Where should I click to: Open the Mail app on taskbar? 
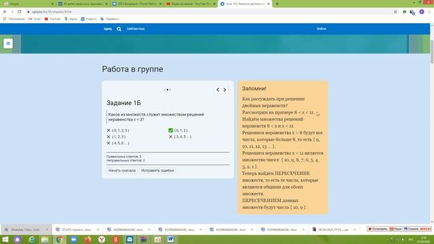(x=130, y=239)
